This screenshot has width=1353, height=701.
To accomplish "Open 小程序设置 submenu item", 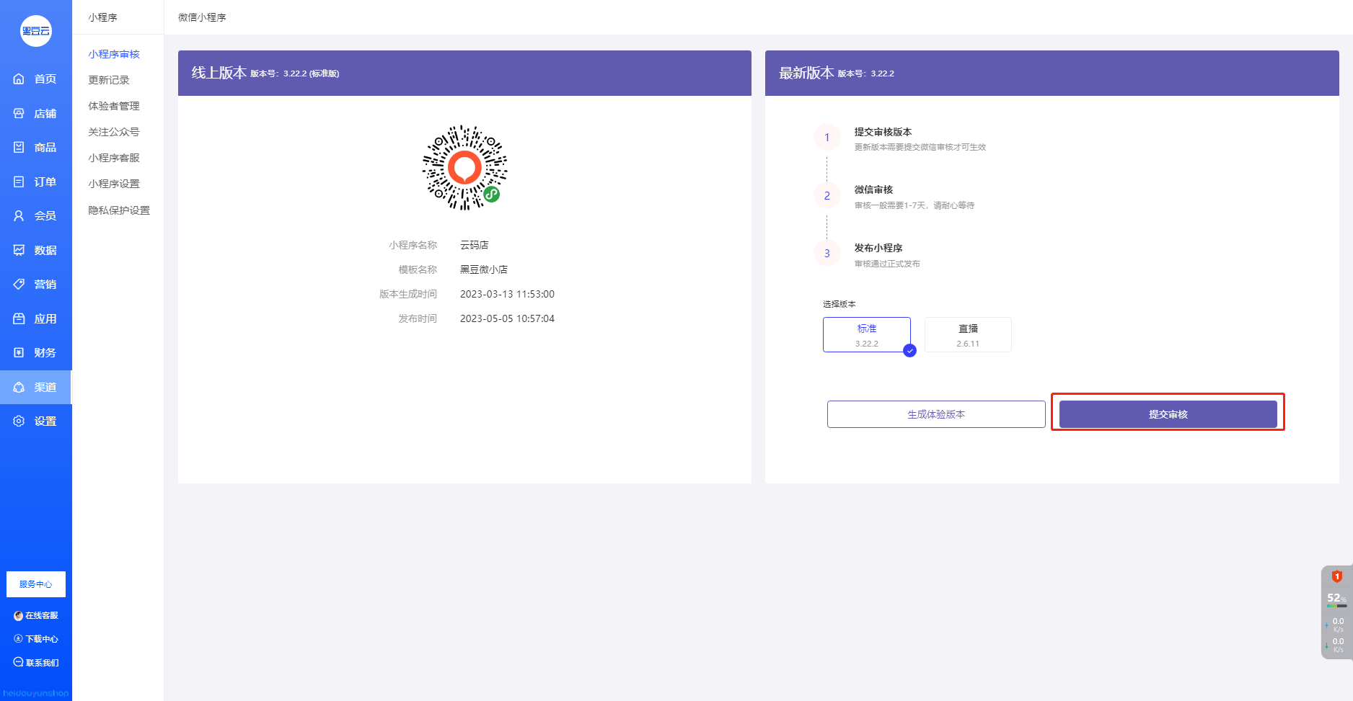I will (114, 184).
